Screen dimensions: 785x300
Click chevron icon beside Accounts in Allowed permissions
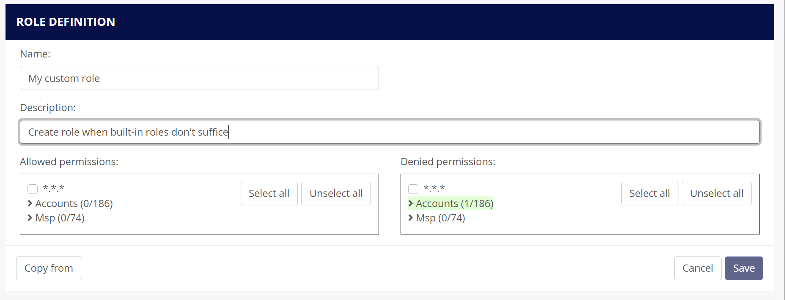[30, 203]
